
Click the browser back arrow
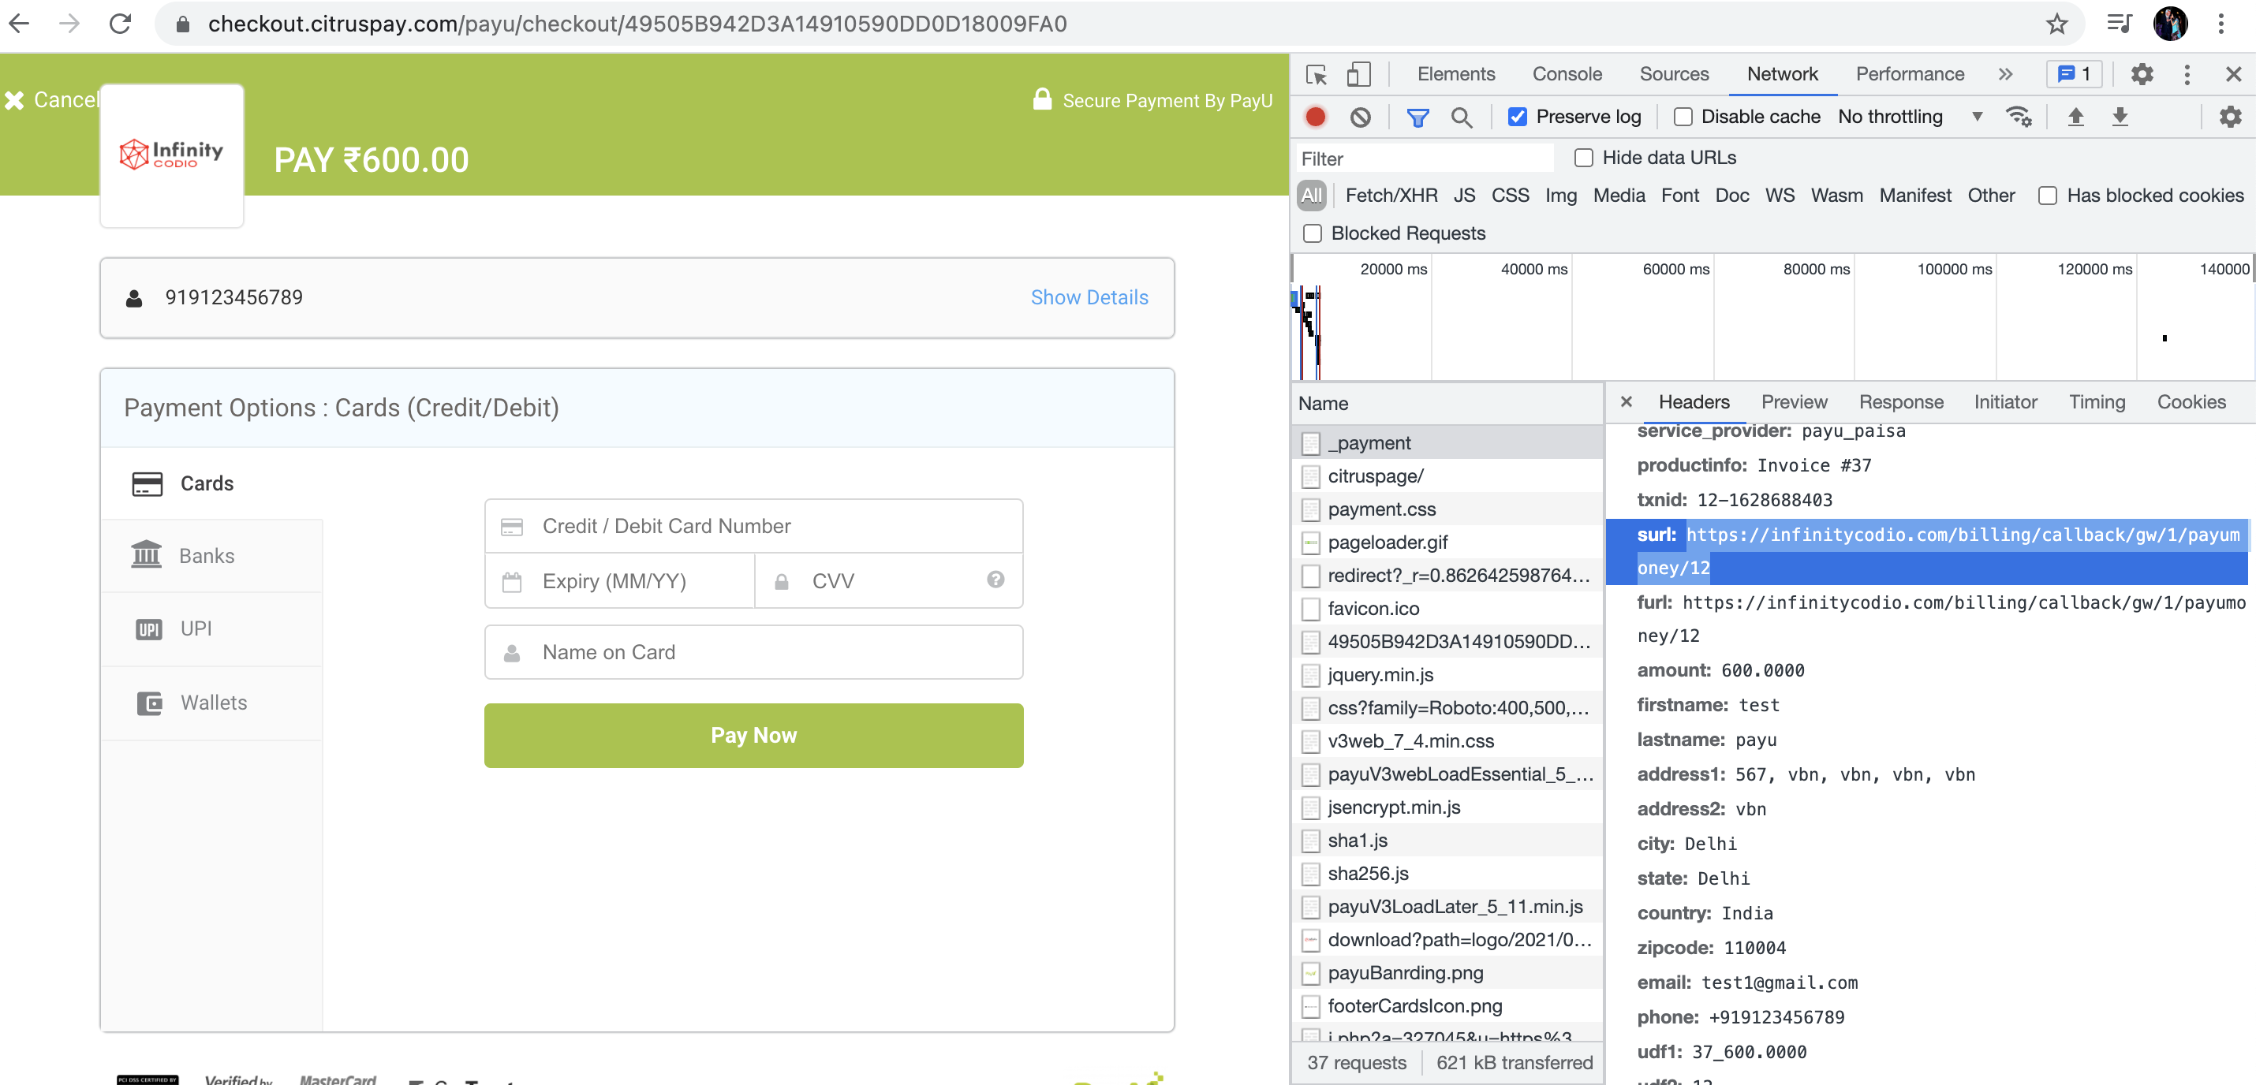[x=19, y=24]
